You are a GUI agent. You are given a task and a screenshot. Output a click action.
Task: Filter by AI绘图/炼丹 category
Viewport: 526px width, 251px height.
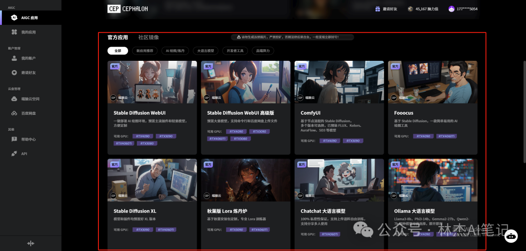tap(175, 51)
